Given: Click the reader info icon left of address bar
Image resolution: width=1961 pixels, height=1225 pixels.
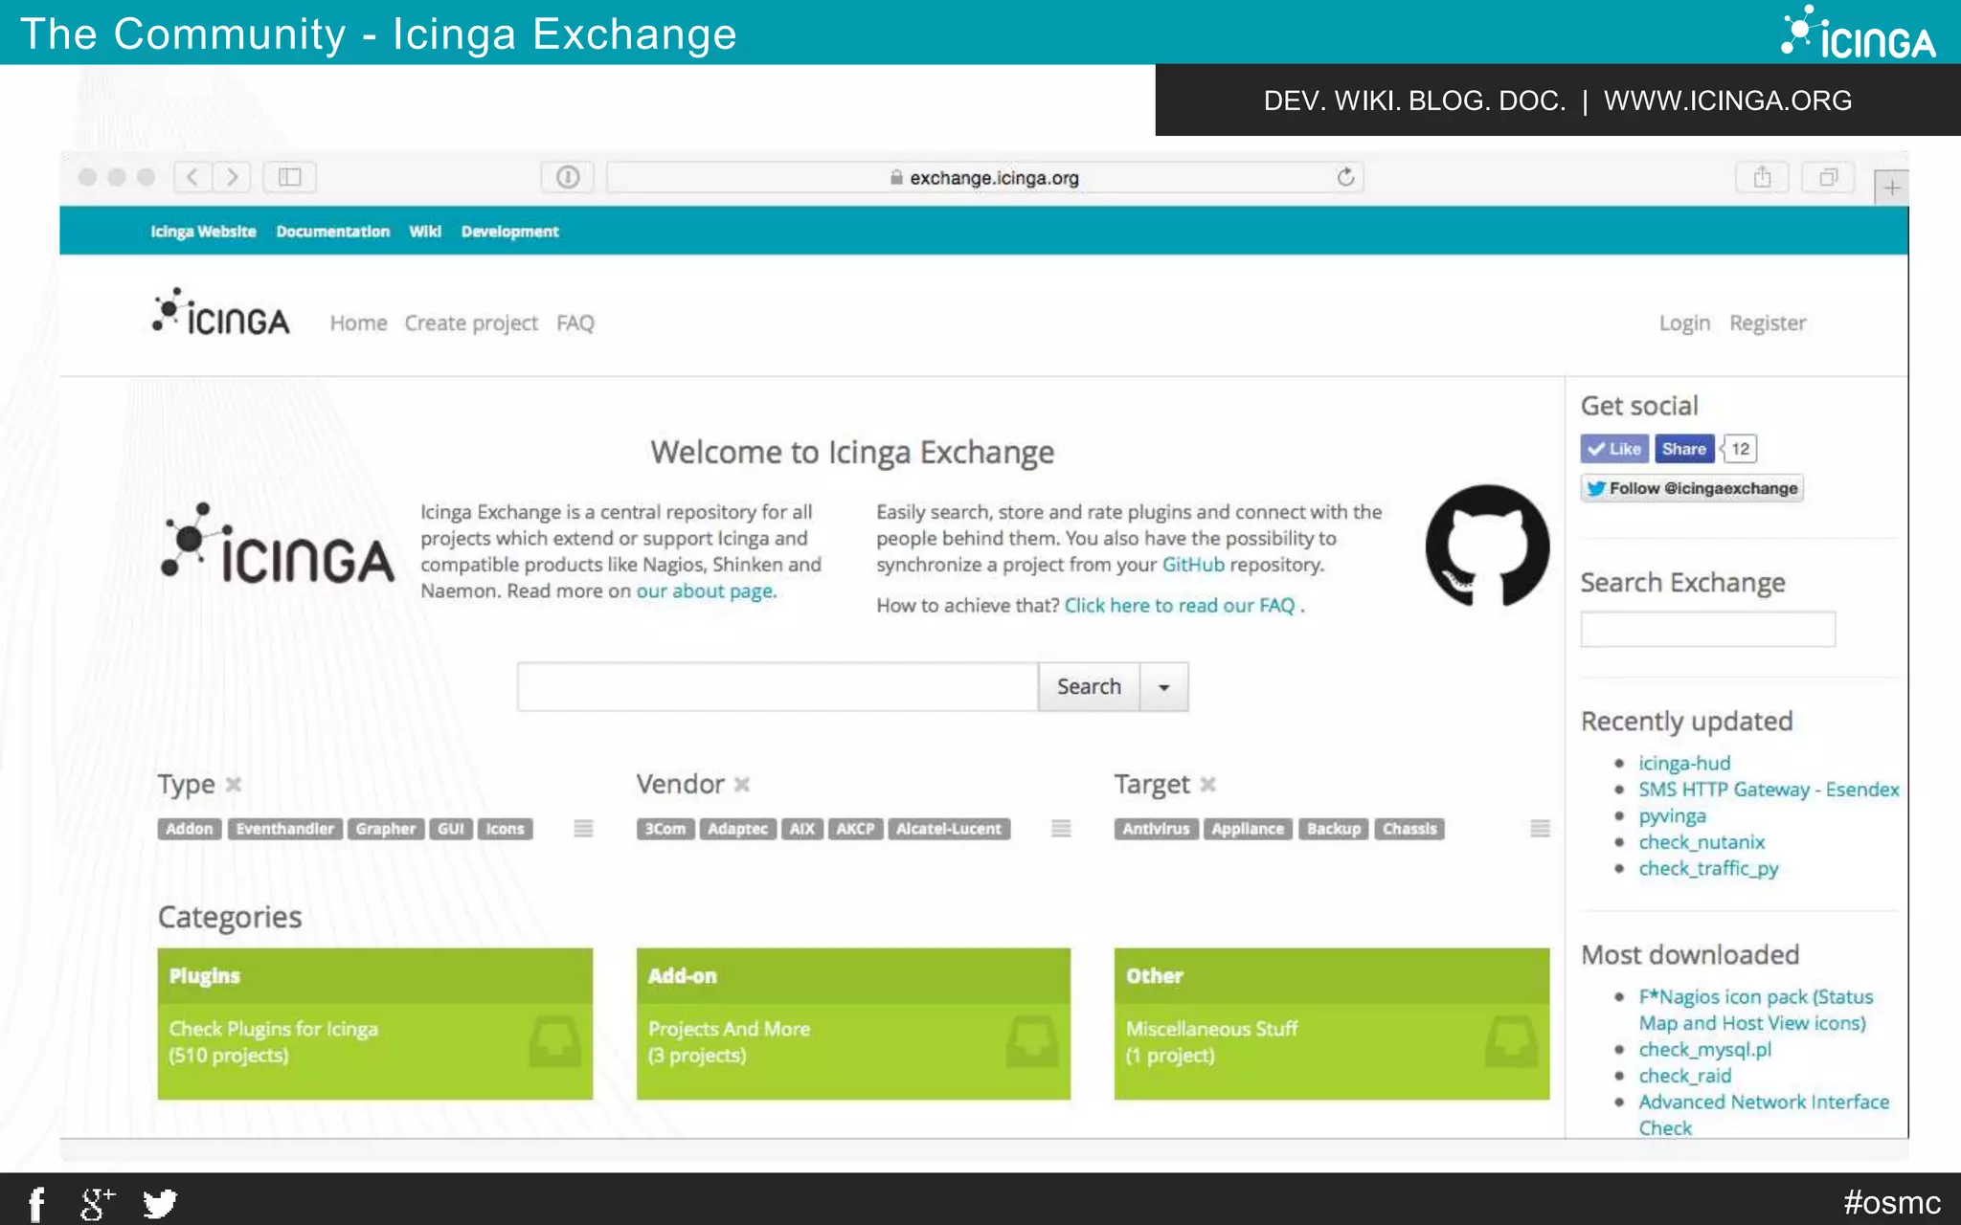Looking at the screenshot, I should tap(568, 177).
